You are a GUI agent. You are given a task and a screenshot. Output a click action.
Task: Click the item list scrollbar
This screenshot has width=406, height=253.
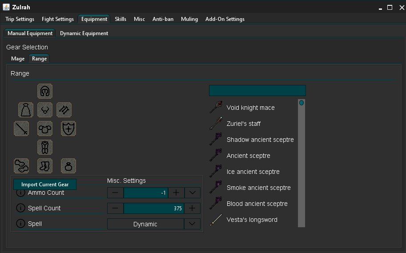coord(301,163)
